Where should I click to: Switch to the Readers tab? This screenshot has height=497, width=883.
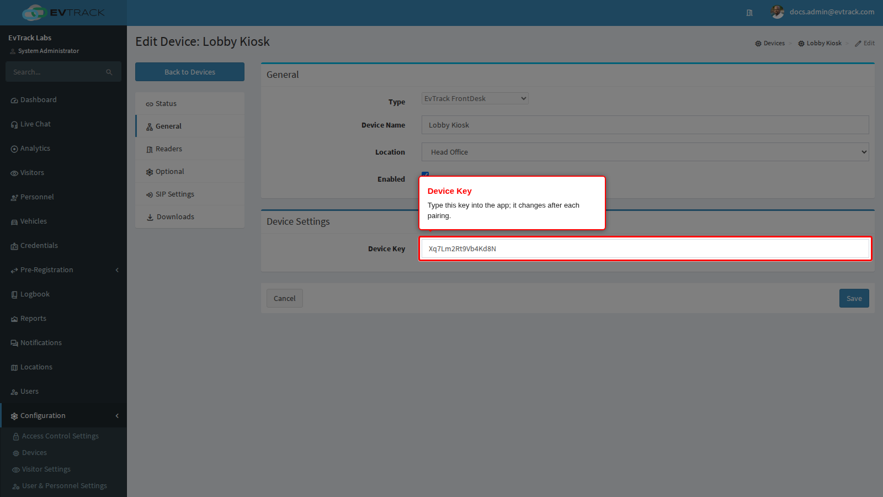190,149
